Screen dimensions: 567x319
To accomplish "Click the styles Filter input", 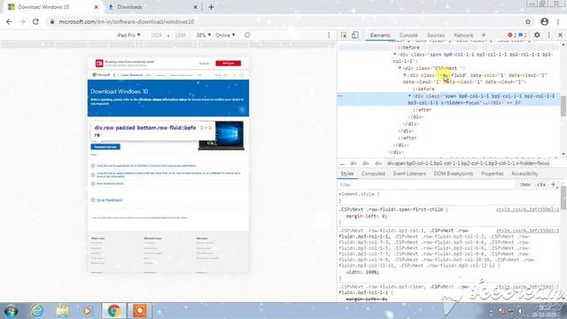I will (x=427, y=185).
